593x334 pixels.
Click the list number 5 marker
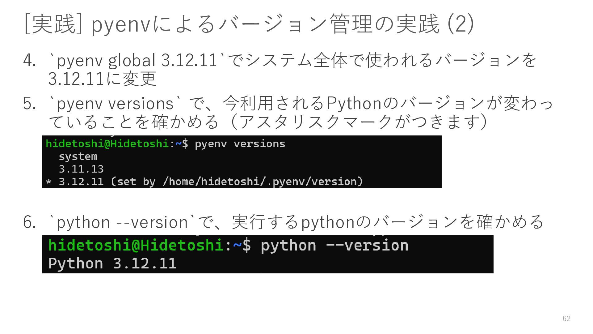(29, 103)
